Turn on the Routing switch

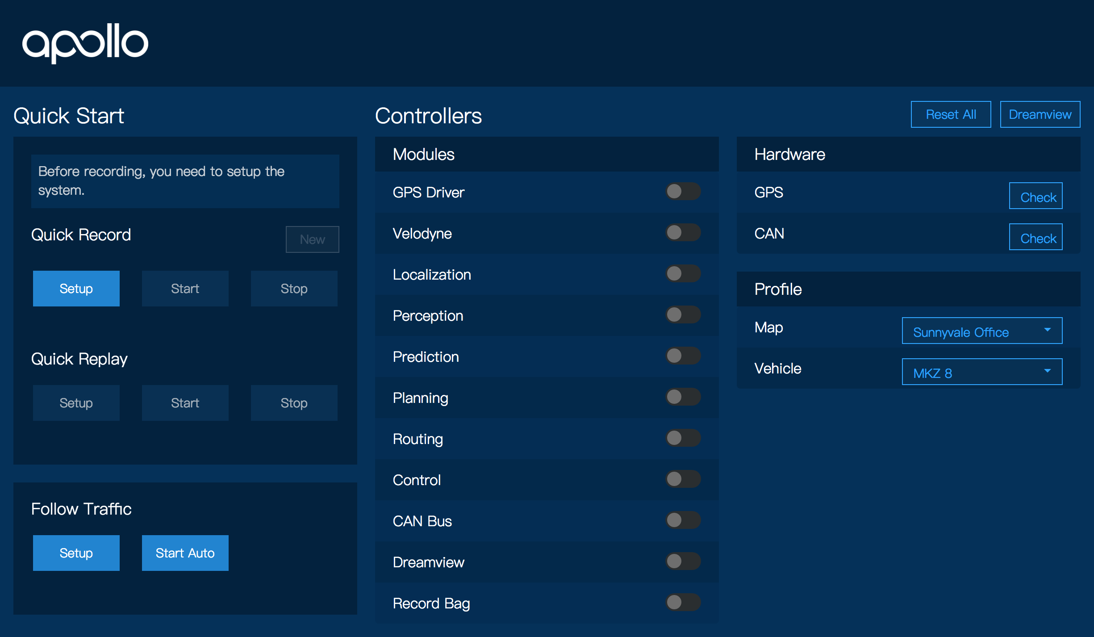683,438
